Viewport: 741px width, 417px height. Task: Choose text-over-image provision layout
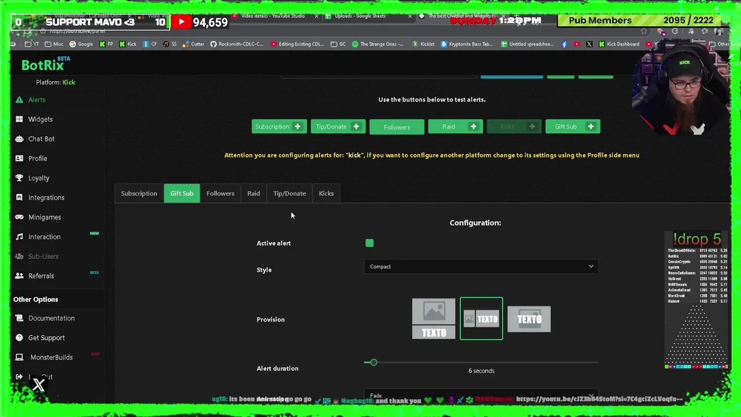point(529,319)
